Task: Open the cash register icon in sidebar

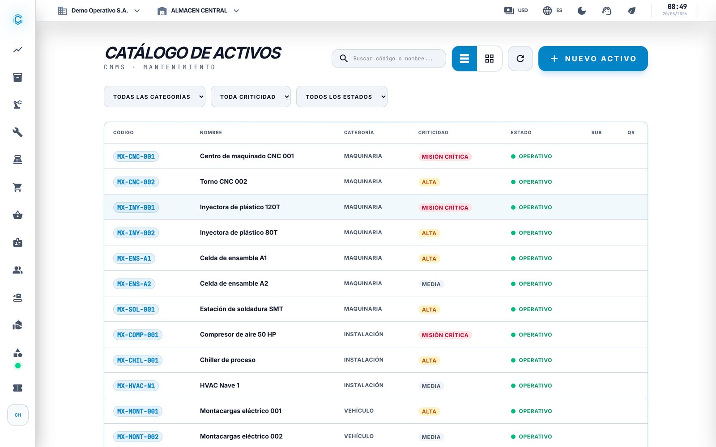Action: [17, 160]
